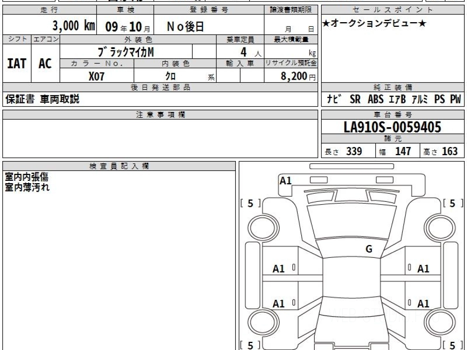Screen dimensions: 467x350
Task: Click the chassis number LA910S-0059405
Action: click(x=393, y=127)
